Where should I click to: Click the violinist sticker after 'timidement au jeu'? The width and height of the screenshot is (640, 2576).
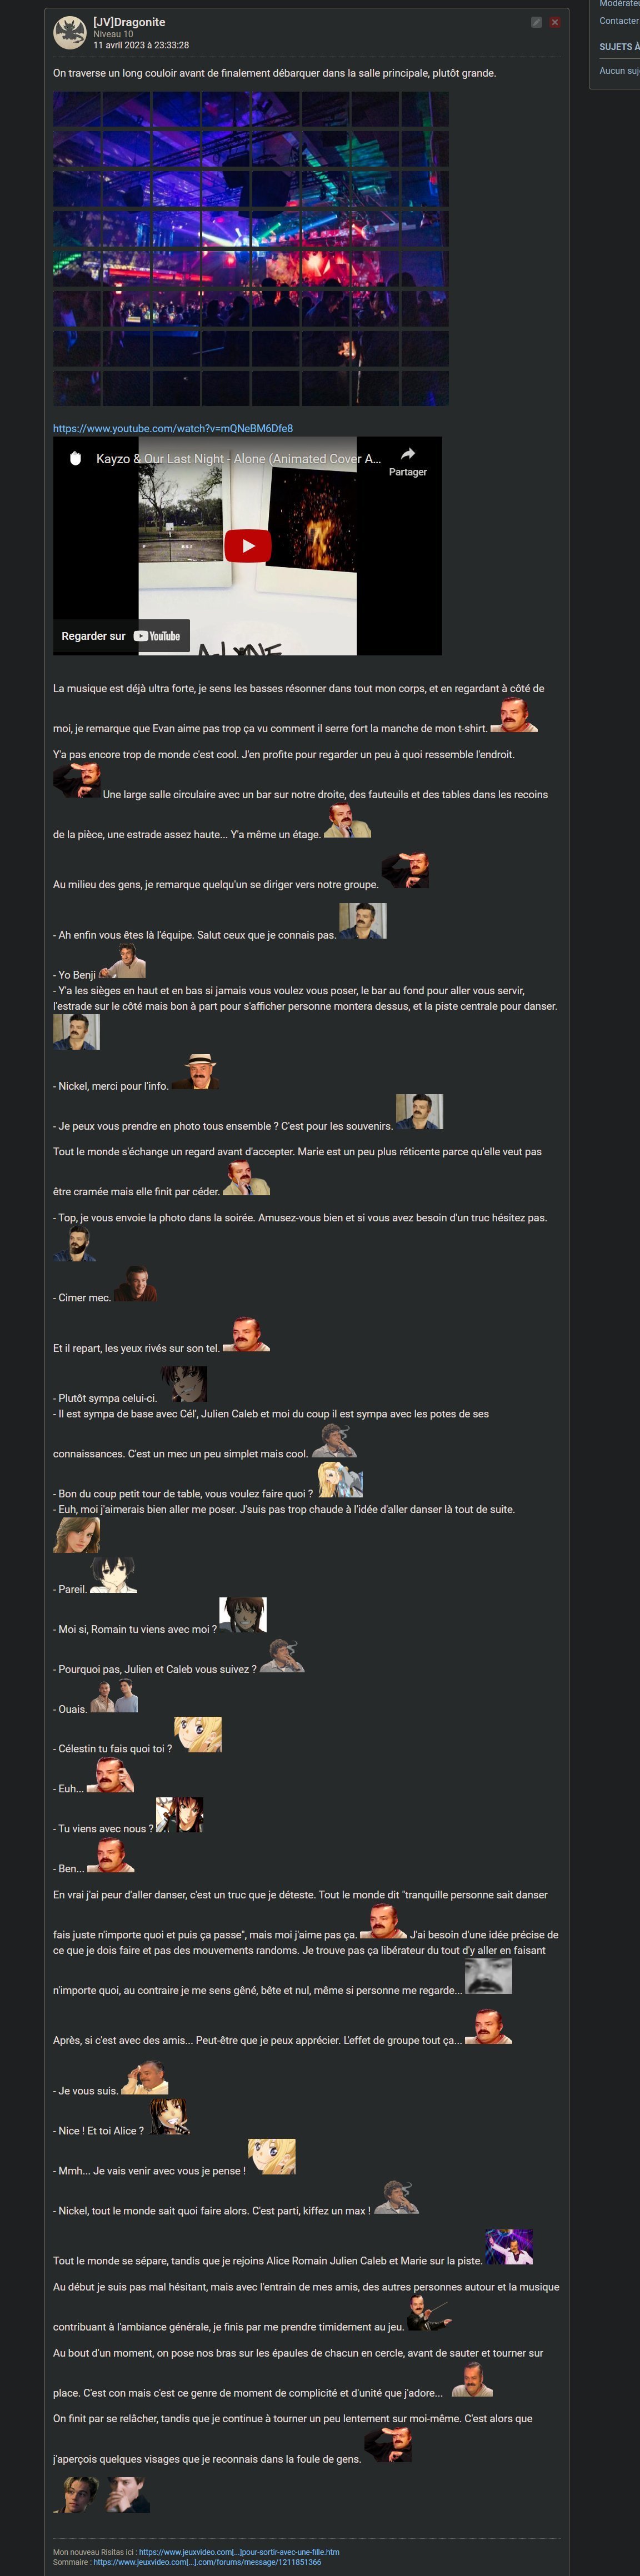click(429, 2312)
